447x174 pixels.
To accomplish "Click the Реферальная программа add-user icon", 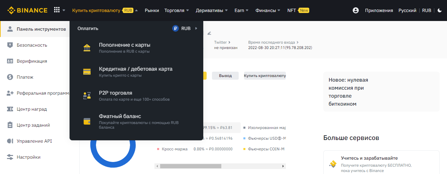I will [x=10, y=93].
